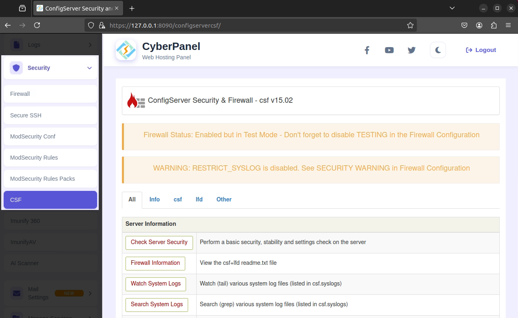
Task: Switch to the lfd tab
Action: click(199, 199)
